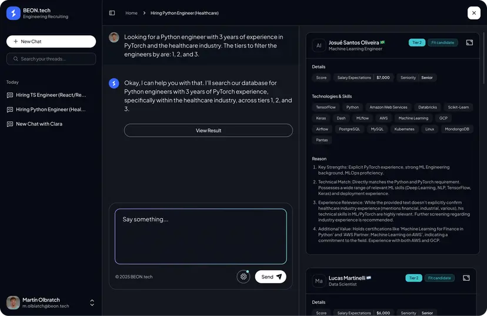The height and width of the screenshot is (316, 487).
Task: Click the Say something message box
Action: [x=201, y=236]
